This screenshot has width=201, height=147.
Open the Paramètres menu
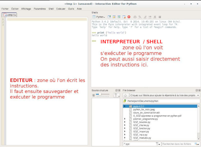pyautogui.click(x=40, y=9)
